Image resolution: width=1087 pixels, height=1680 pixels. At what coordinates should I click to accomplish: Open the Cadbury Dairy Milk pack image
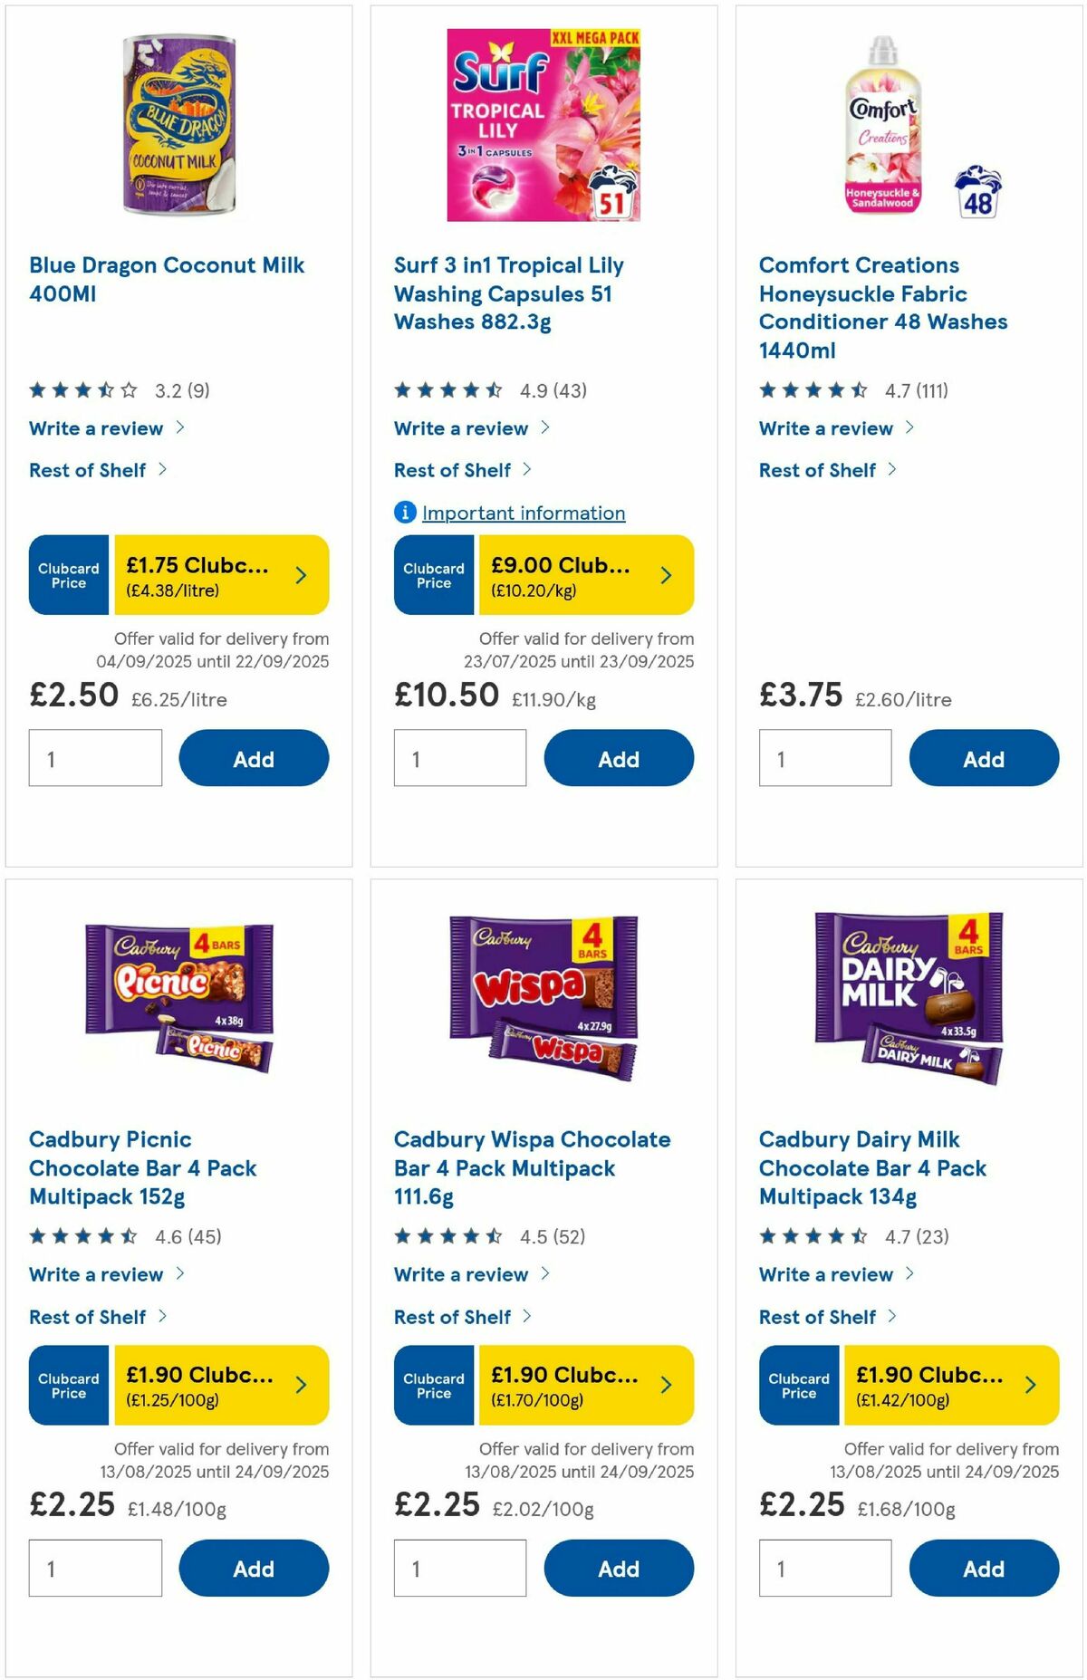tap(909, 996)
